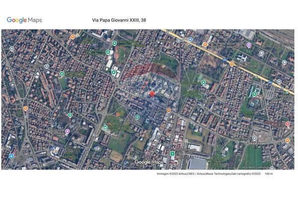Click the Arco Nord Costruzioni gray pin

tap(272, 168)
